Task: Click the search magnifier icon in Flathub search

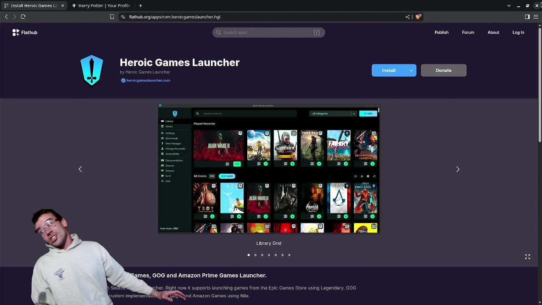Action: click(218, 32)
